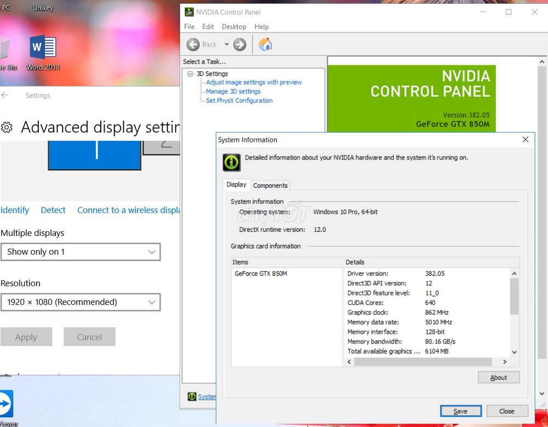
Task: Click the Cancel button in display settings
Action: coord(89,337)
